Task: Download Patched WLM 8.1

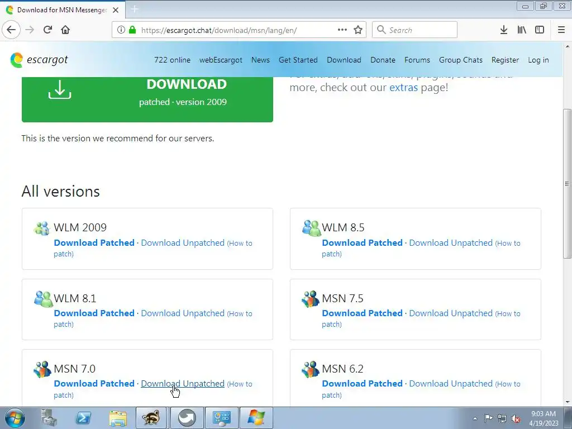Action: 94,313
